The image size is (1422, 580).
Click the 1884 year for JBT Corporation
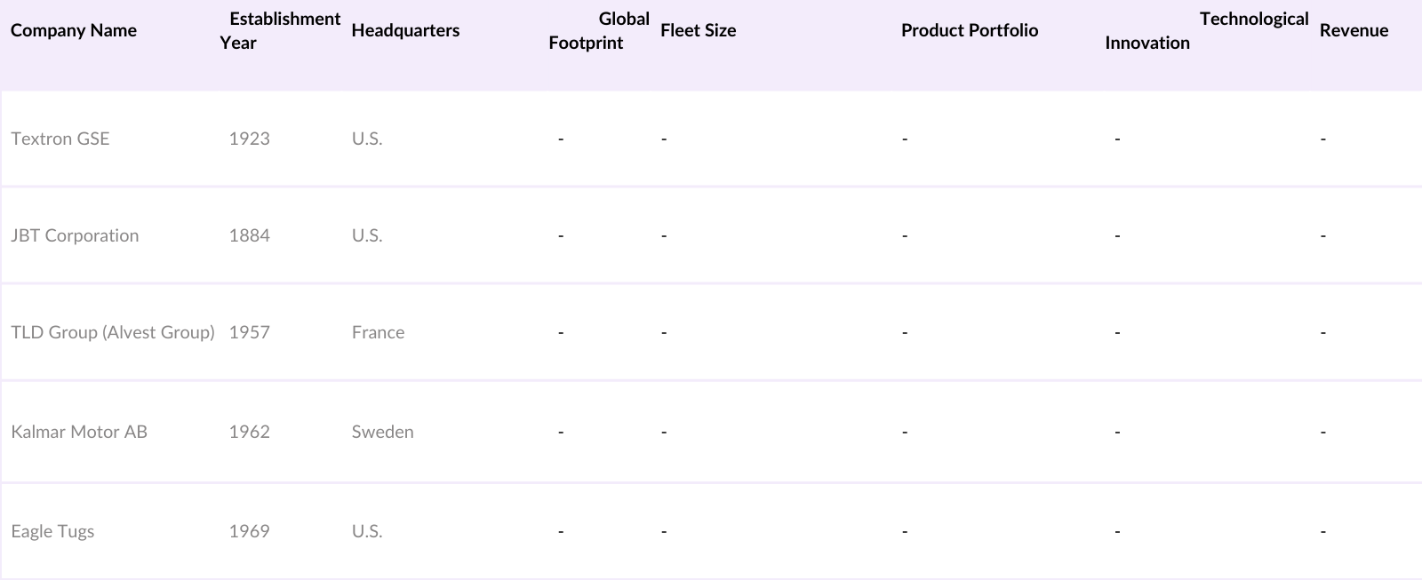(x=249, y=235)
